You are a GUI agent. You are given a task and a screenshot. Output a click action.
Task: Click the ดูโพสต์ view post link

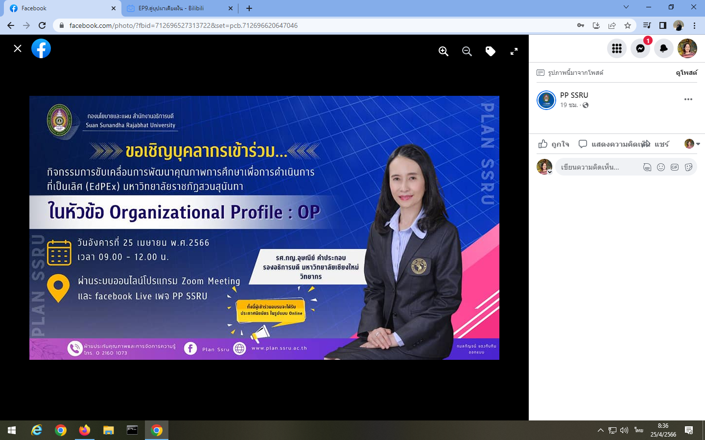(x=686, y=73)
